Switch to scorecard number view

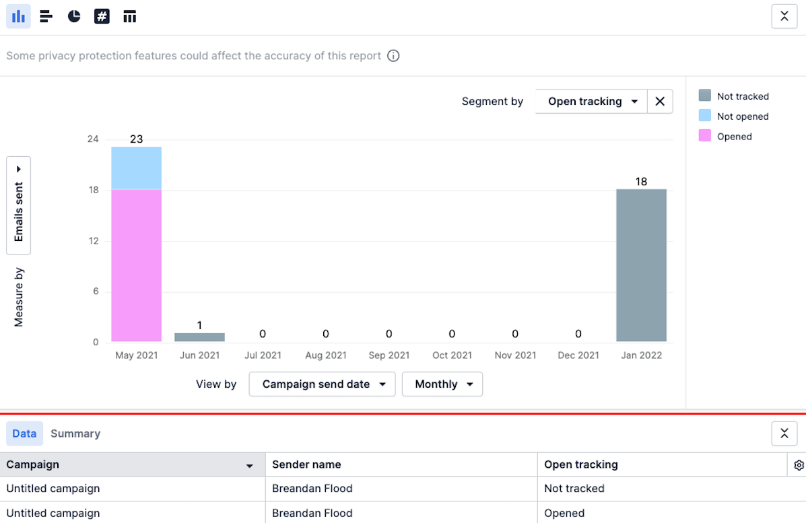102,16
